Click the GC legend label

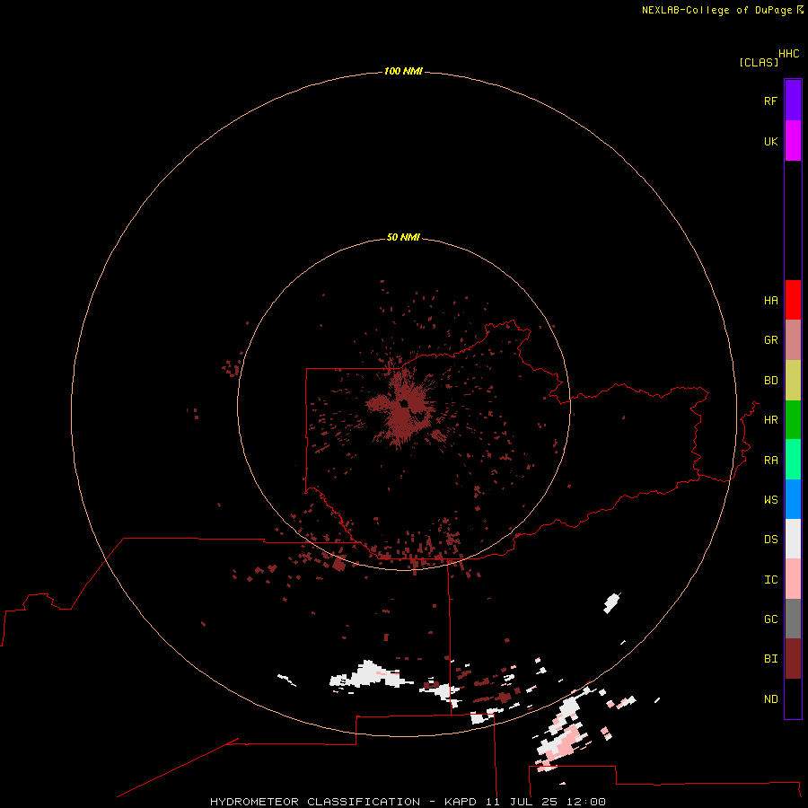770,619
